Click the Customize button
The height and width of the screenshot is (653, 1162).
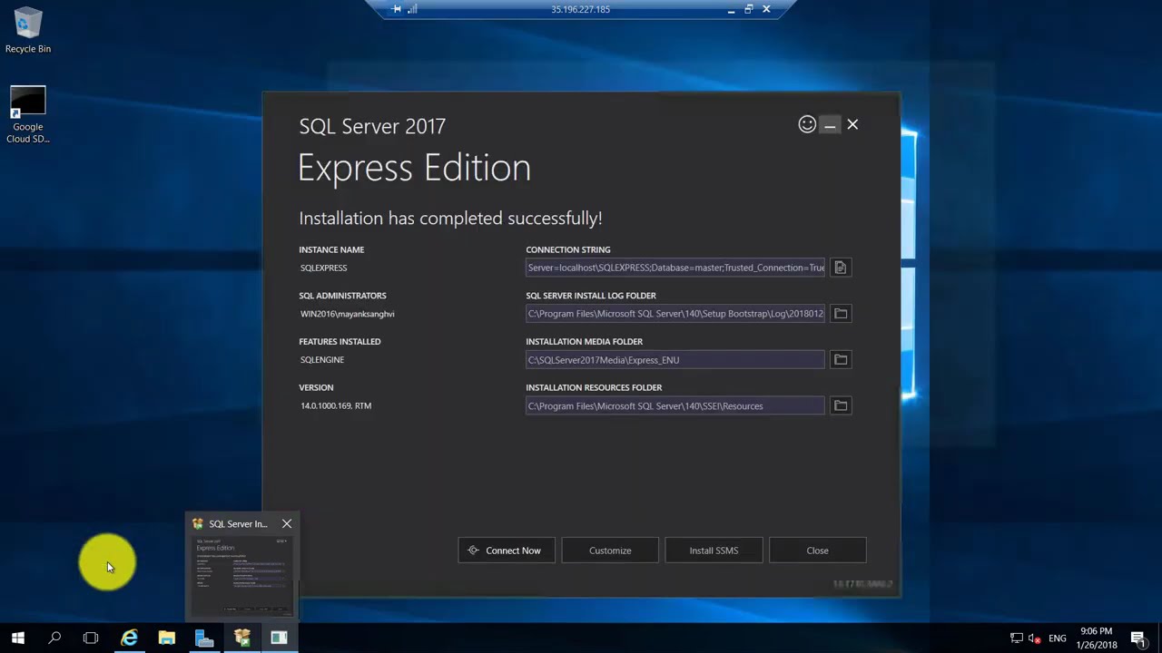pyautogui.click(x=610, y=551)
